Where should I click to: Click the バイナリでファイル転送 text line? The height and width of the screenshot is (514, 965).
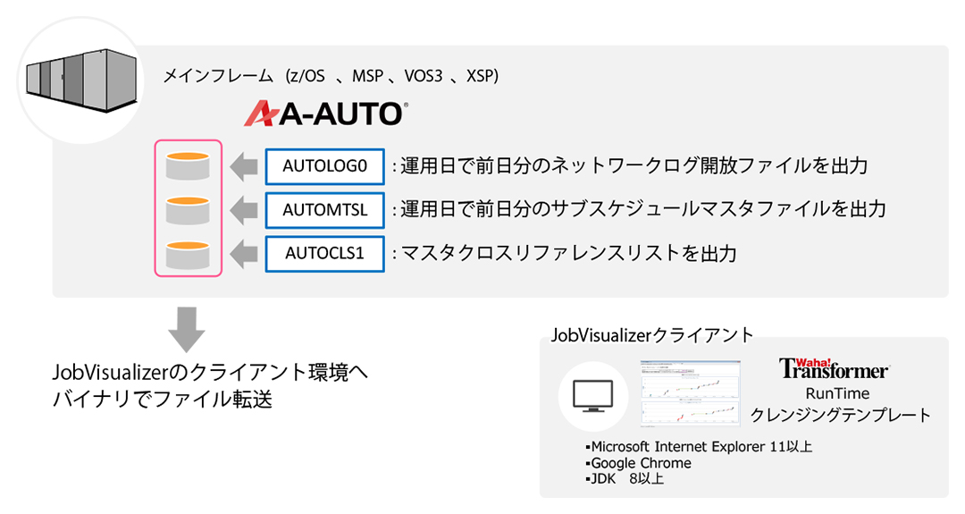click(163, 400)
